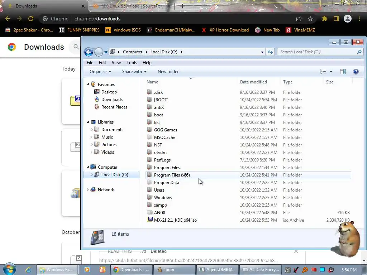Click the Explorer address bar refresh button
This screenshot has height=275, width=367.
270,52
